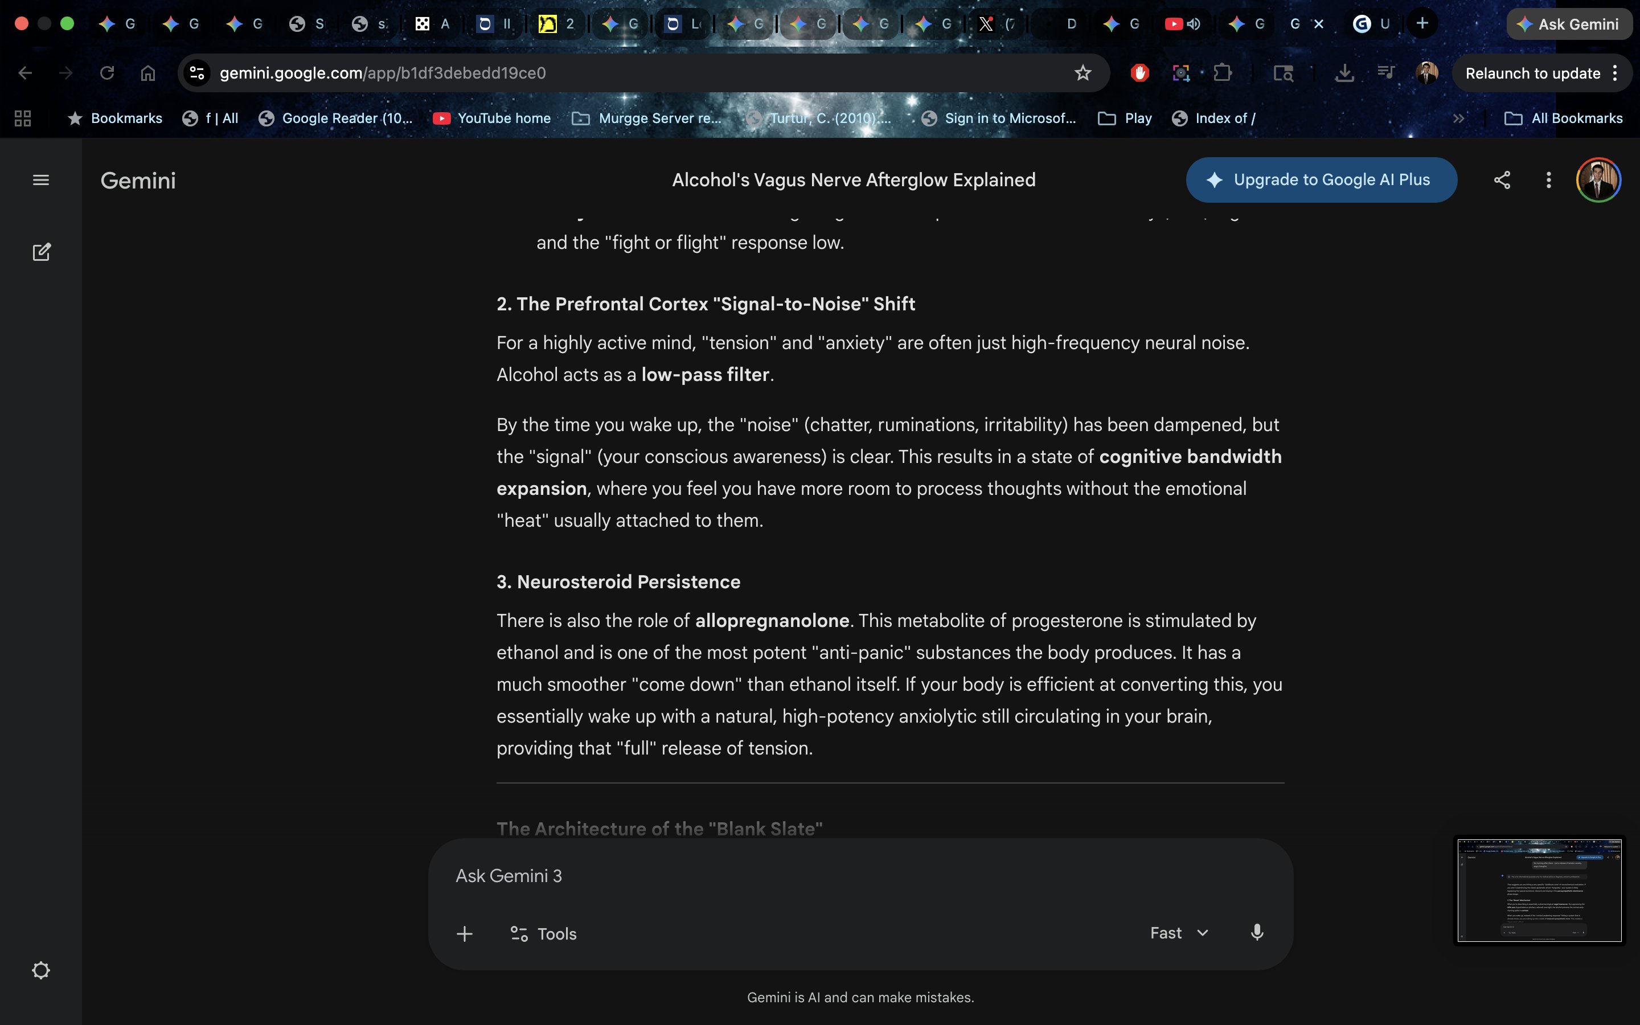Expand hidden bookmarks overflow chevron
The width and height of the screenshot is (1640, 1025).
pyautogui.click(x=1458, y=118)
